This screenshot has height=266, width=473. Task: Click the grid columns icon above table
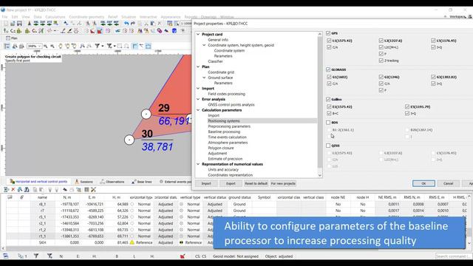pos(86,189)
